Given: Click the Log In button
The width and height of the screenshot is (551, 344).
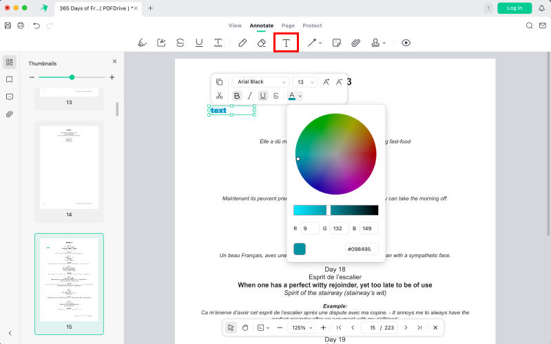Looking at the screenshot, I should [514, 8].
